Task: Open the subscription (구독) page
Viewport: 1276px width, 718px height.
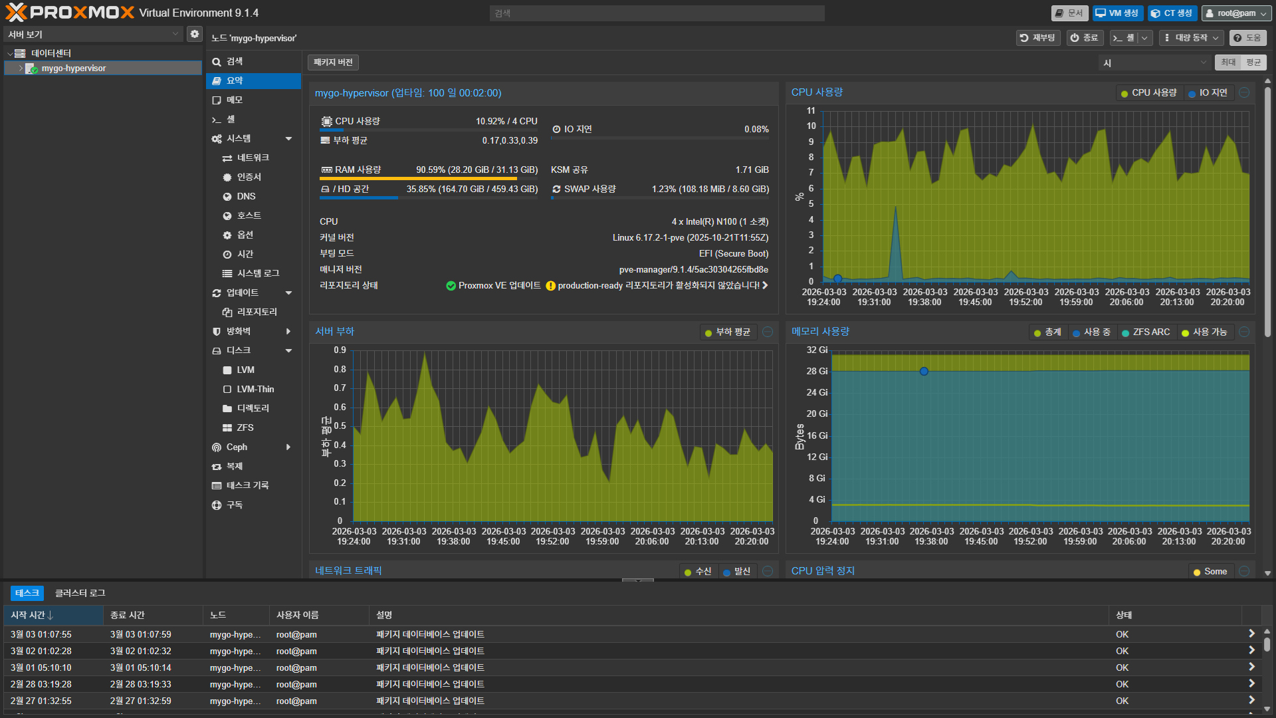Action: pos(235,505)
